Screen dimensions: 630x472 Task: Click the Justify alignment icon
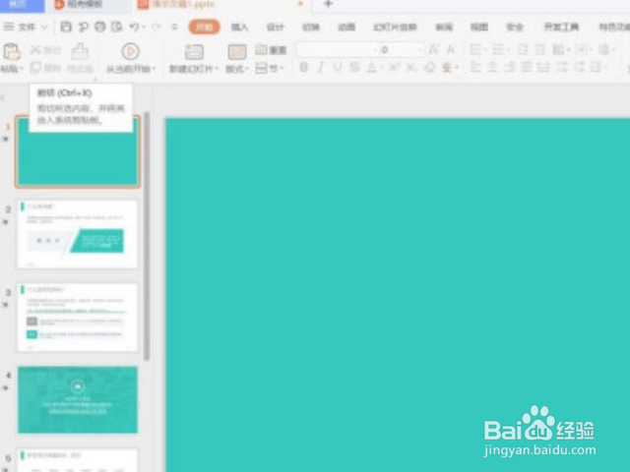click(x=527, y=67)
